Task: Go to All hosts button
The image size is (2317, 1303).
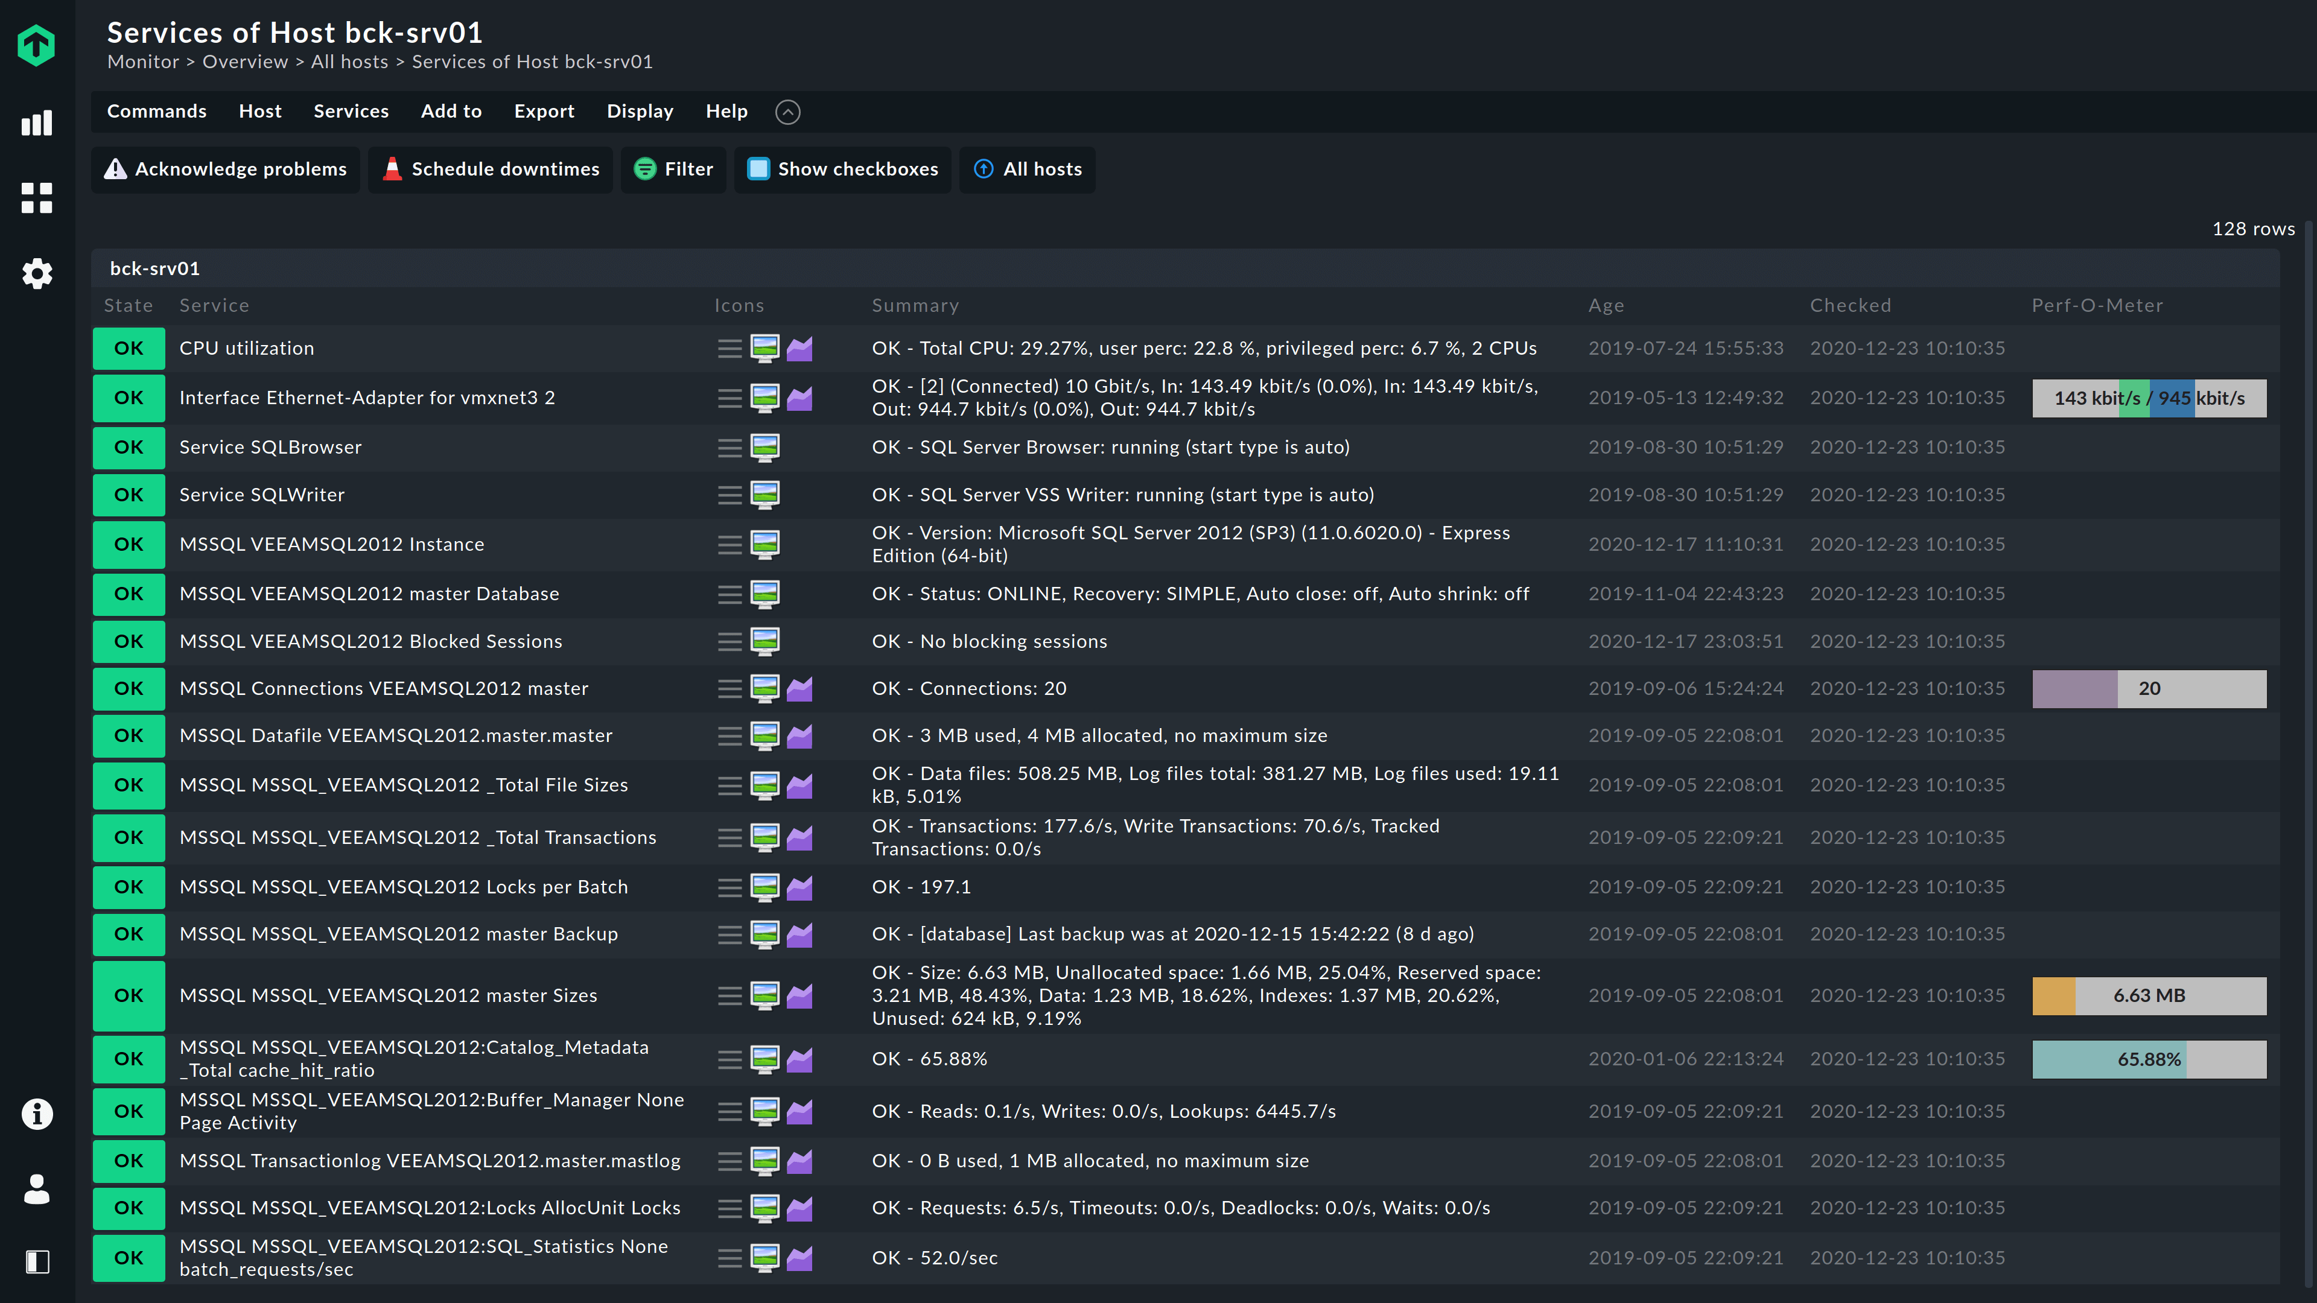Action: (x=1027, y=169)
